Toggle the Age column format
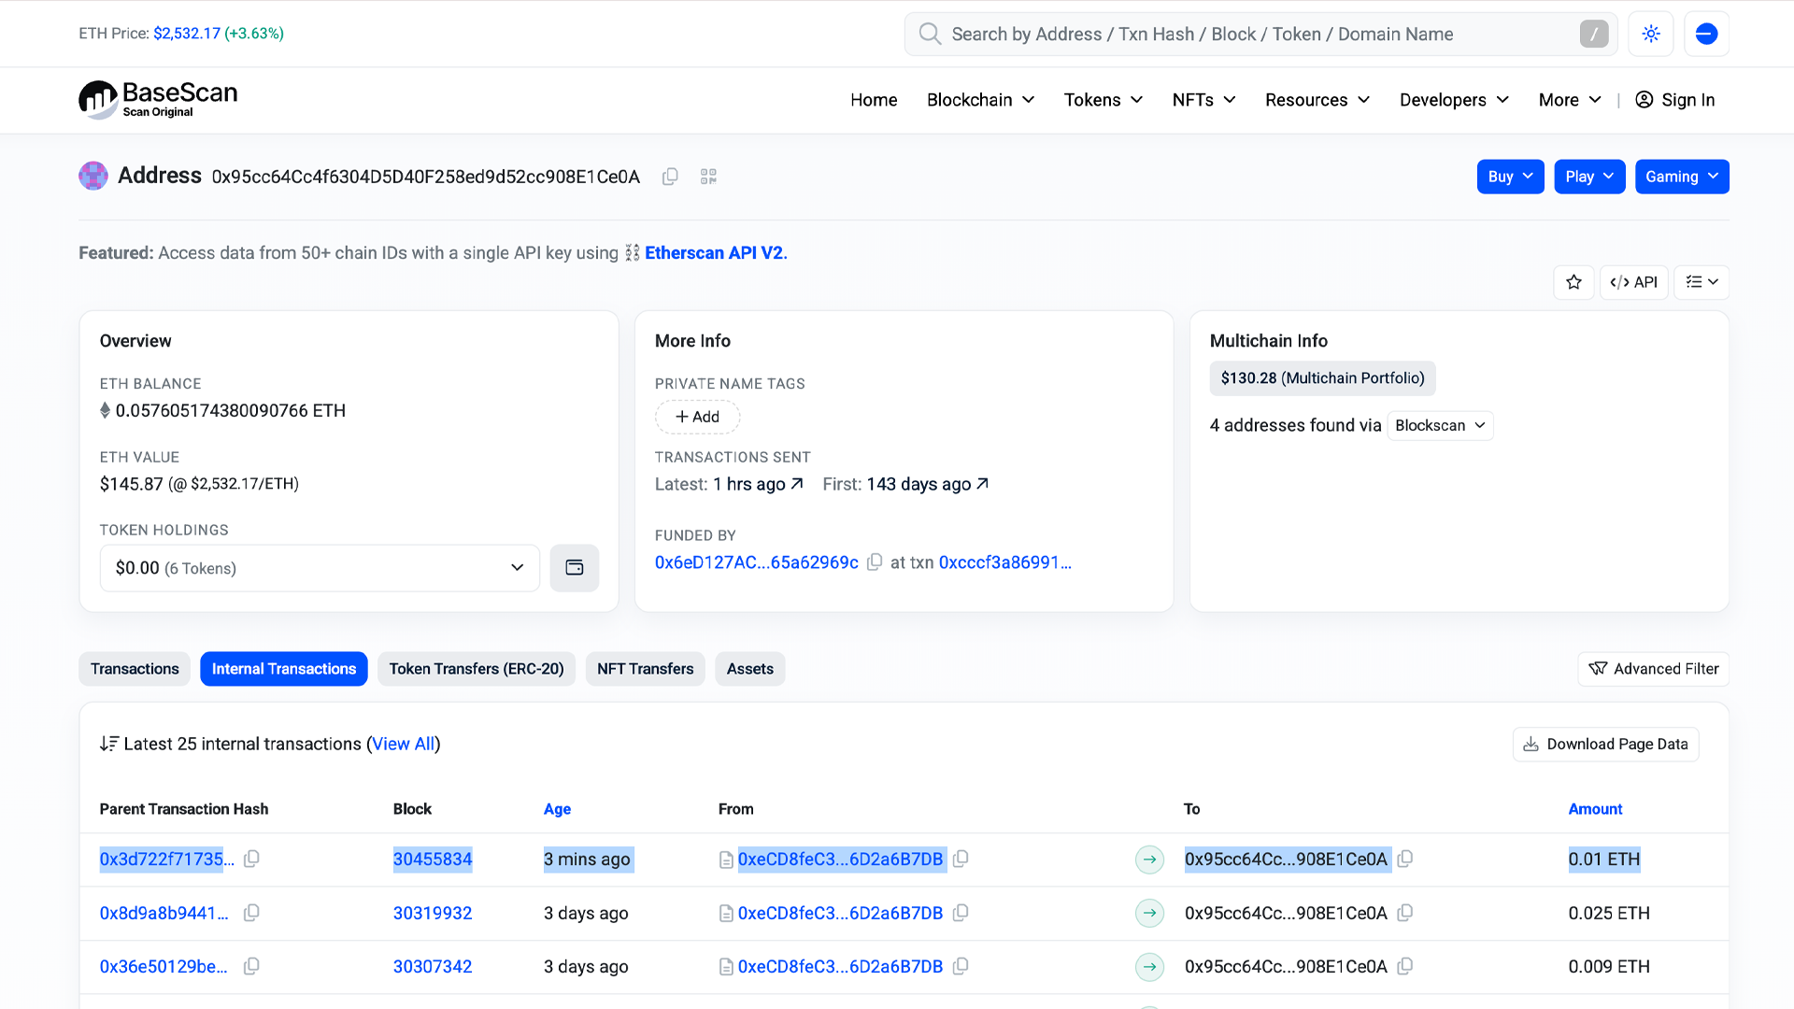 [x=557, y=809]
